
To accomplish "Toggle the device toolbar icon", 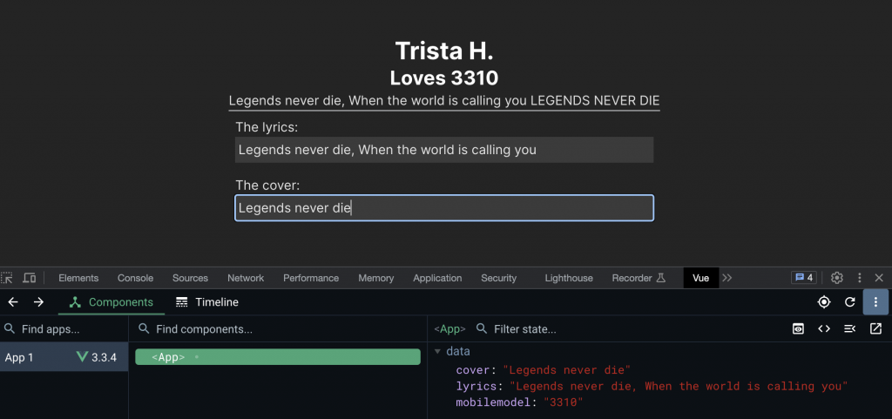I will point(30,278).
